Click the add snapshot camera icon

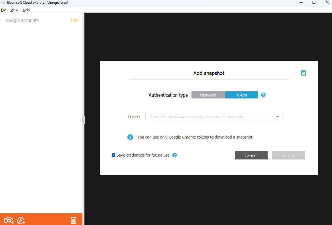click(x=9, y=220)
